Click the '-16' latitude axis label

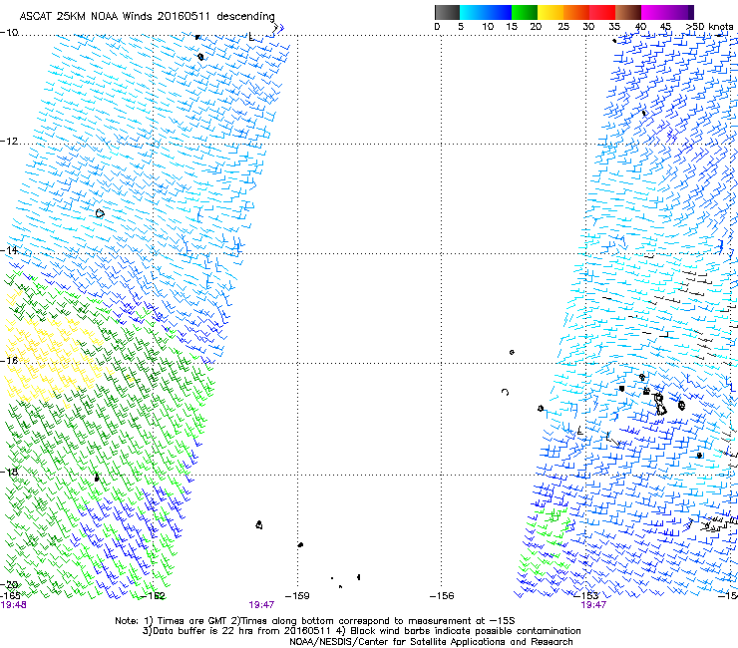point(9,361)
